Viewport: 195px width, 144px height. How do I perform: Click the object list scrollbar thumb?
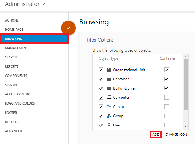tap(186, 85)
